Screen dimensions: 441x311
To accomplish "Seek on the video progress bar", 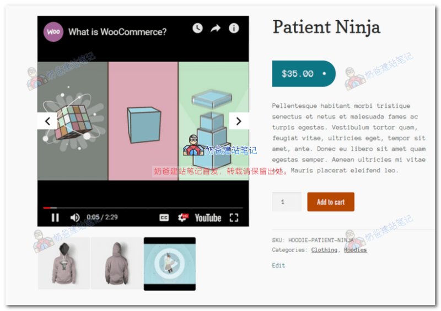I will 143,208.
